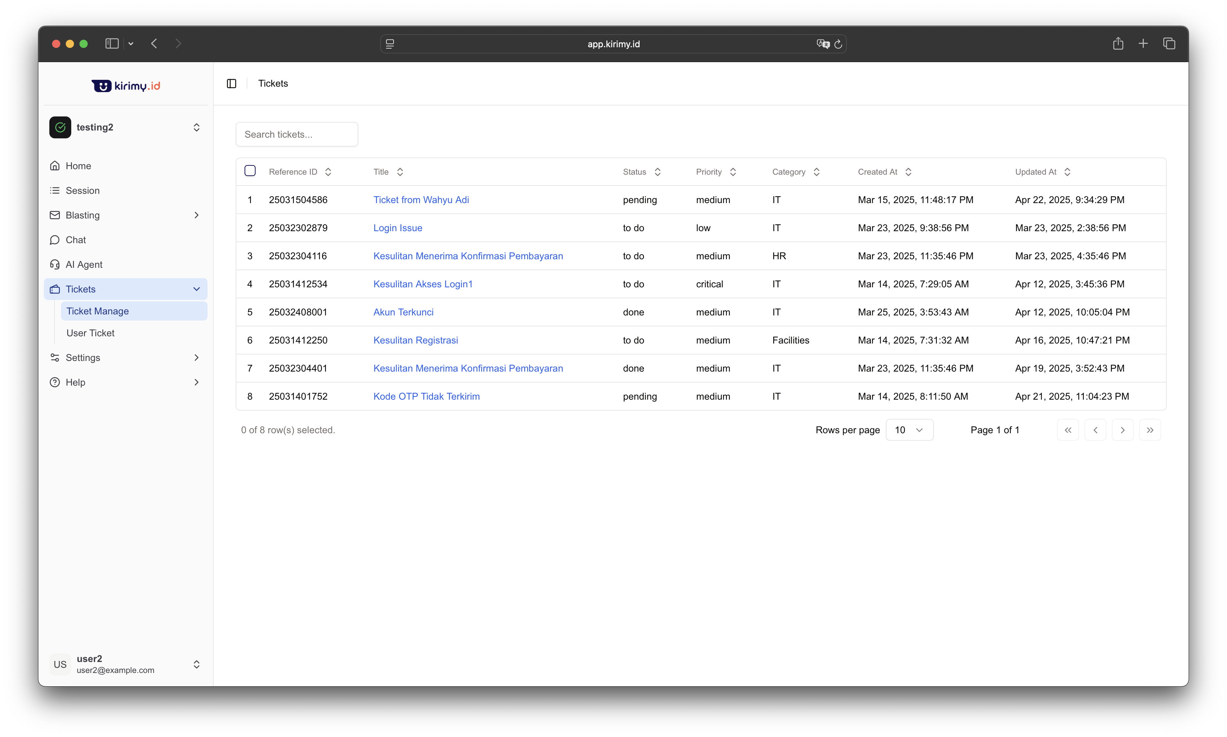
Task: Click the Safari reload page icon
Action: click(838, 44)
